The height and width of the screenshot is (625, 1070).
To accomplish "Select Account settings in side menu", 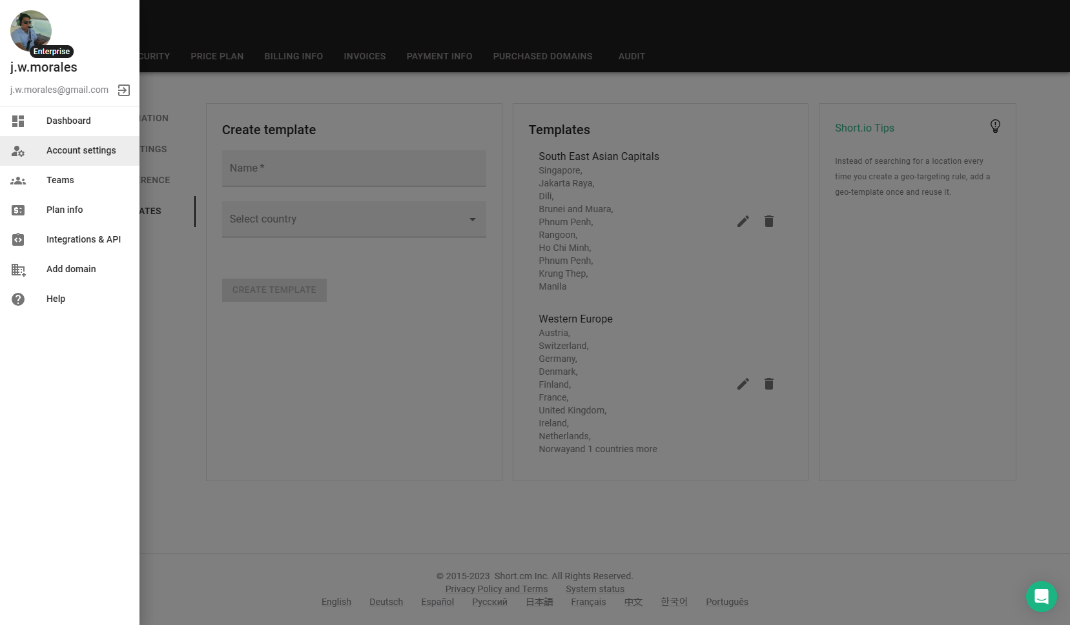I will tap(70, 150).
